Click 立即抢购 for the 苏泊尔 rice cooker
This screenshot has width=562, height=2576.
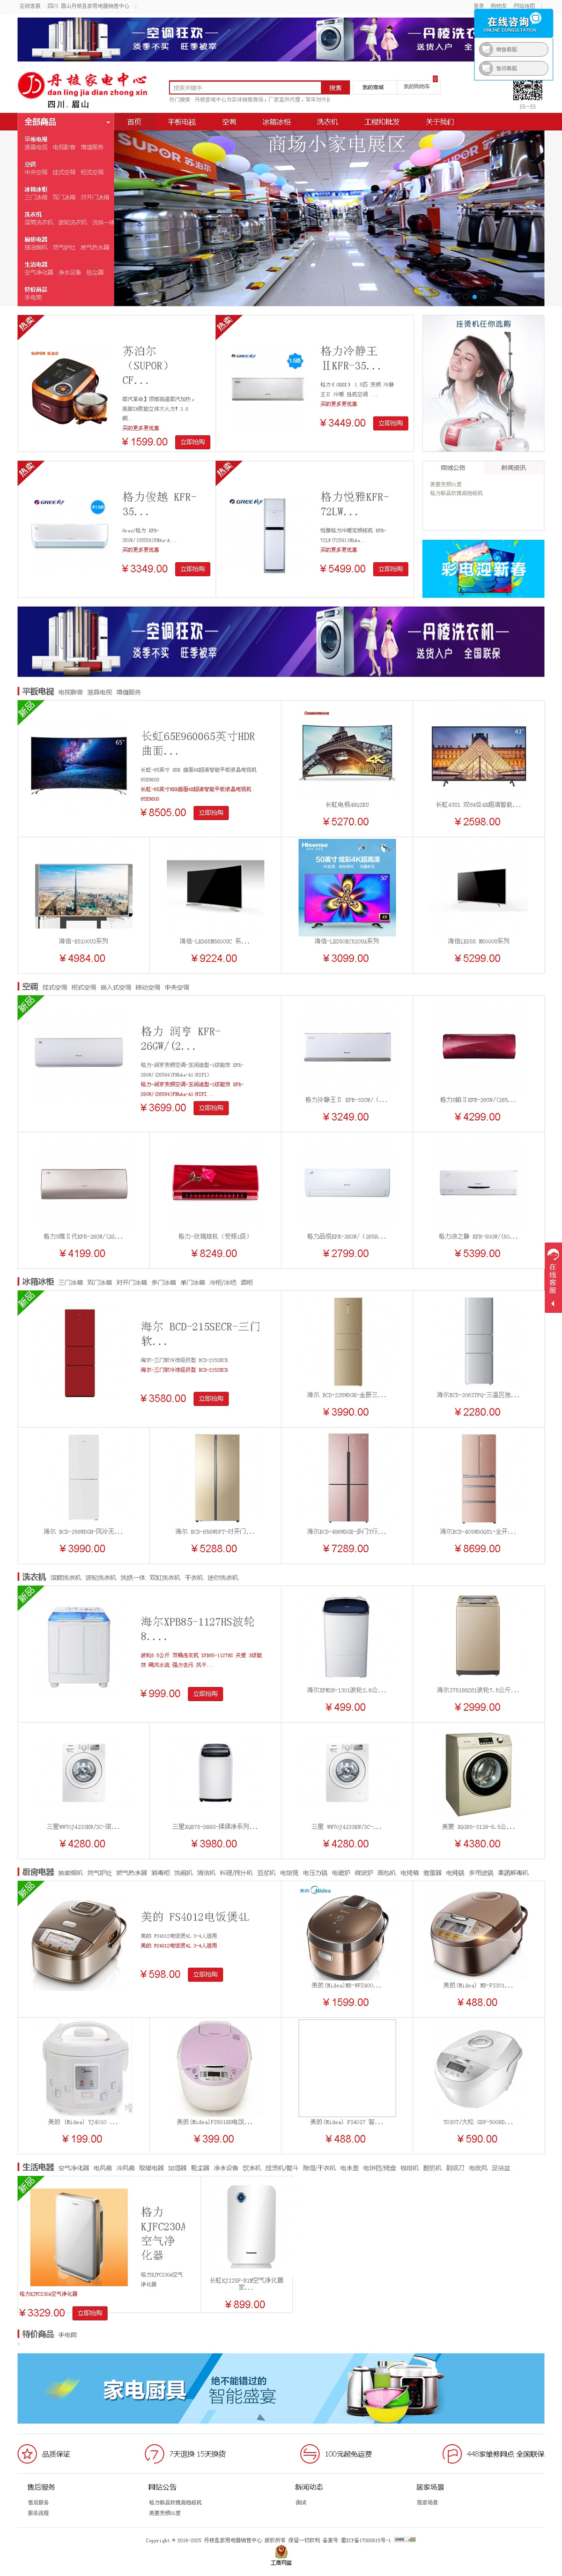coord(192,441)
